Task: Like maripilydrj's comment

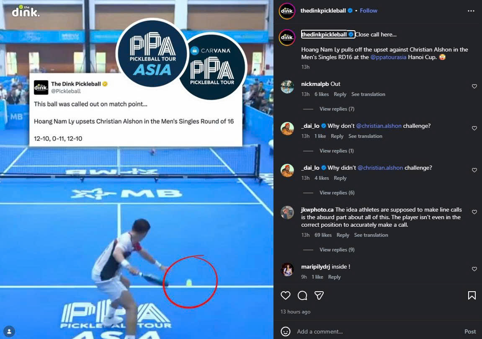Action: (474, 269)
